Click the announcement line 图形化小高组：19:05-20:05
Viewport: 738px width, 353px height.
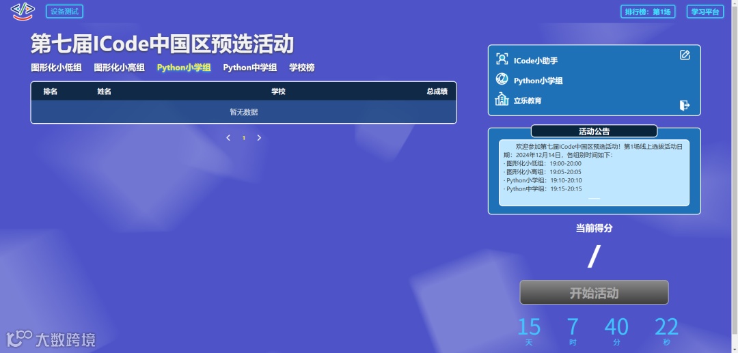[543, 172]
